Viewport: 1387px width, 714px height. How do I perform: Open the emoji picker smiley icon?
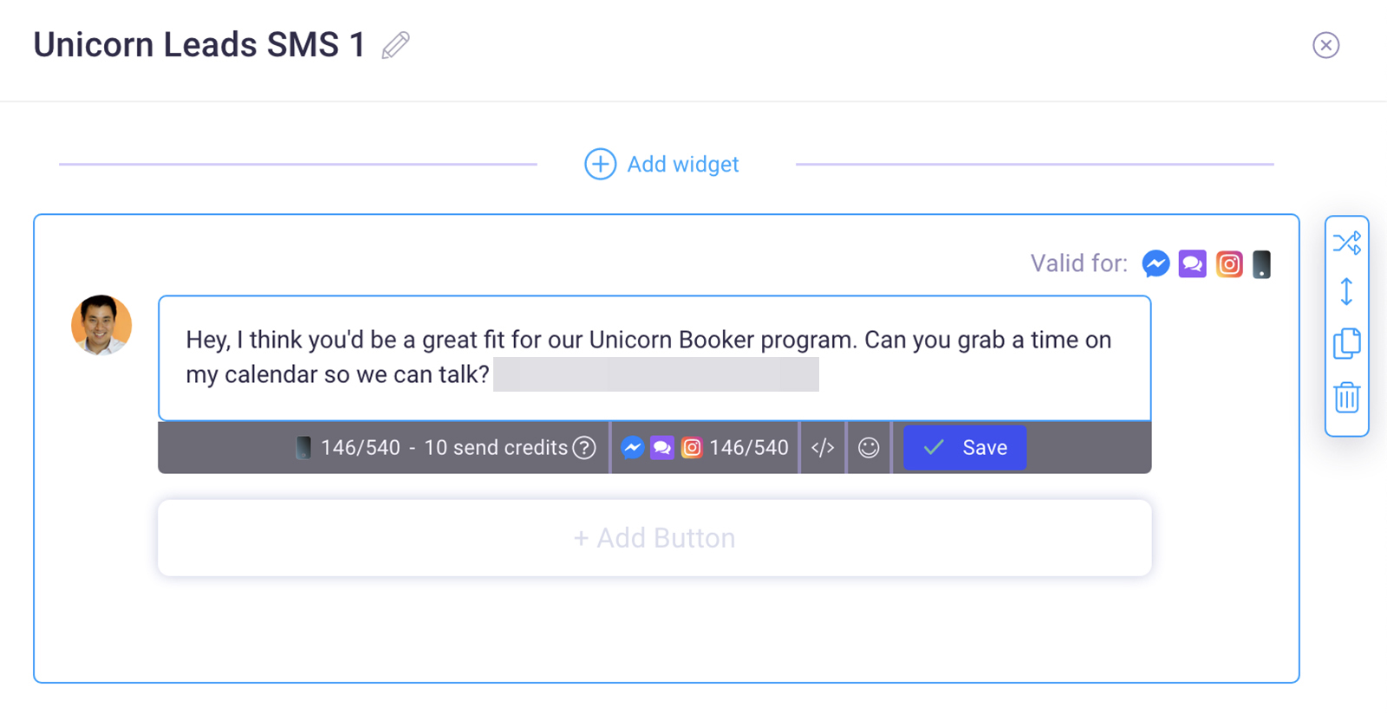point(869,447)
